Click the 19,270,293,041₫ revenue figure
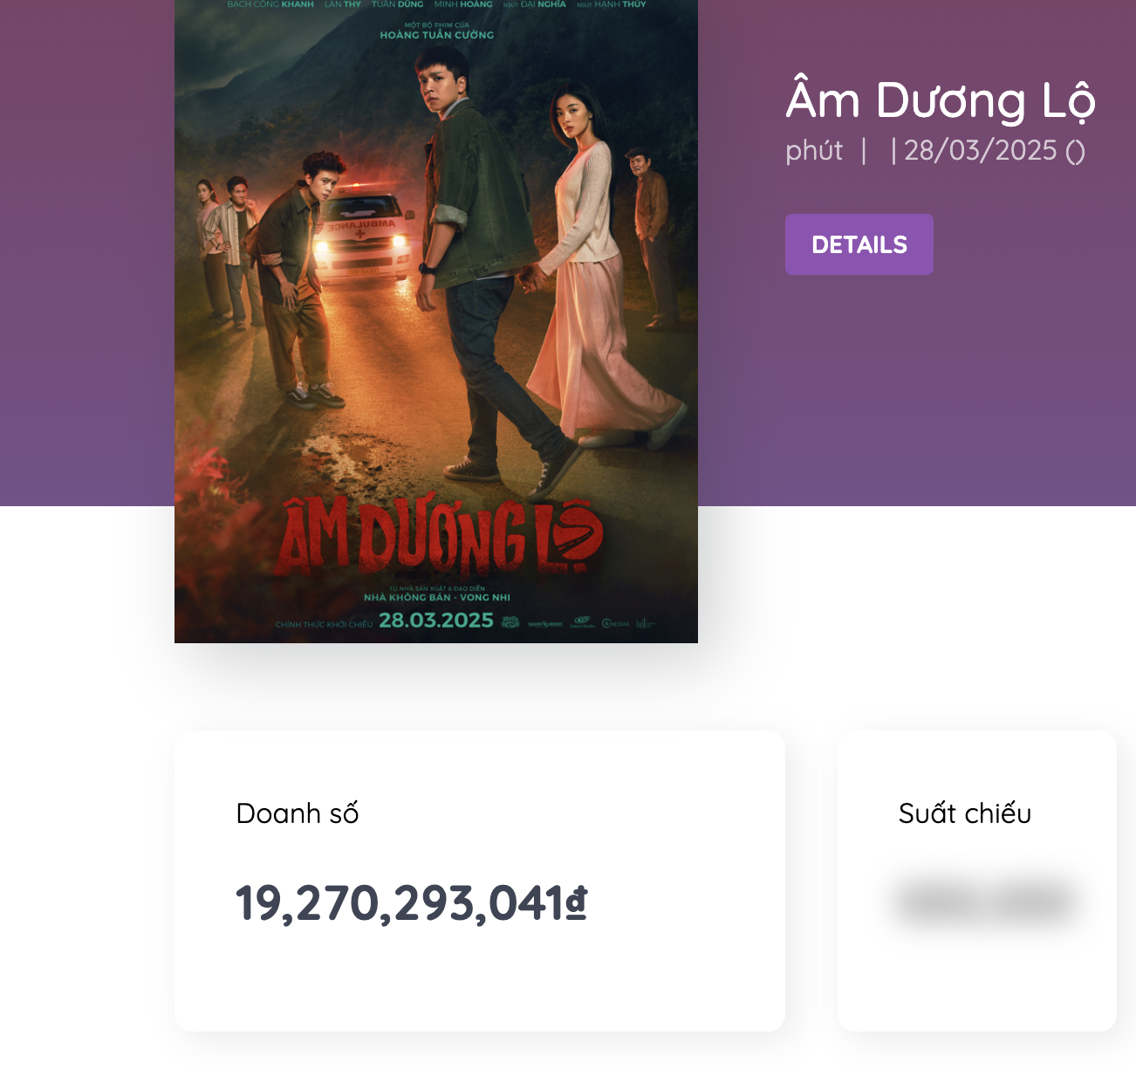Screen dimensions: 1136x1070 point(411,902)
